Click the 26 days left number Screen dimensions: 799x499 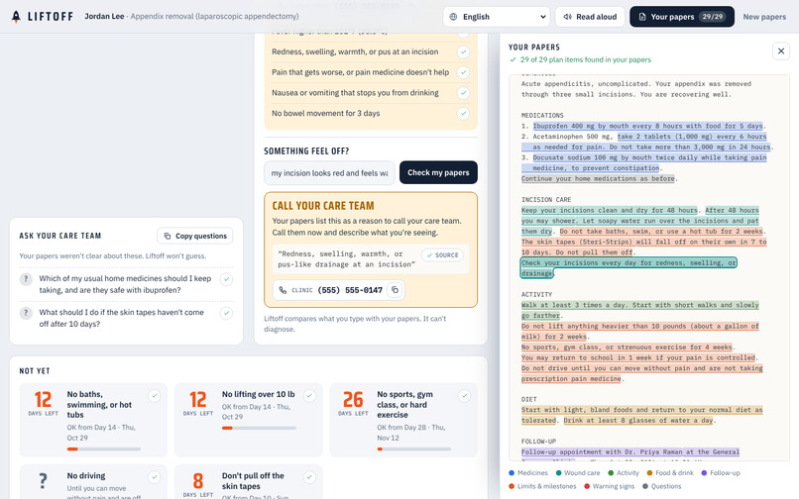(353, 400)
